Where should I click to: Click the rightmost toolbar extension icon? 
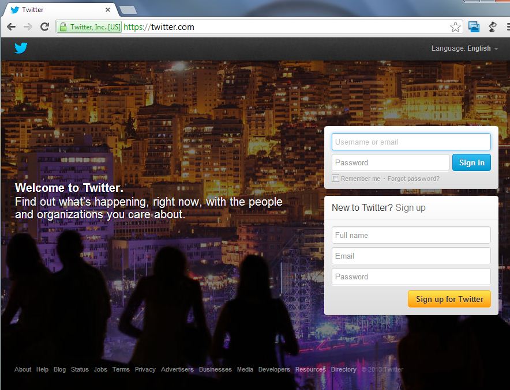click(x=493, y=27)
